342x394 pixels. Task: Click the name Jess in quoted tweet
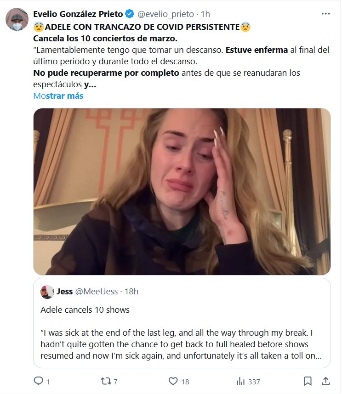[64, 292]
